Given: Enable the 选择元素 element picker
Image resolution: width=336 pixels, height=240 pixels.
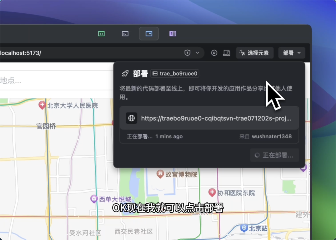Looking at the screenshot, I should pos(254,53).
